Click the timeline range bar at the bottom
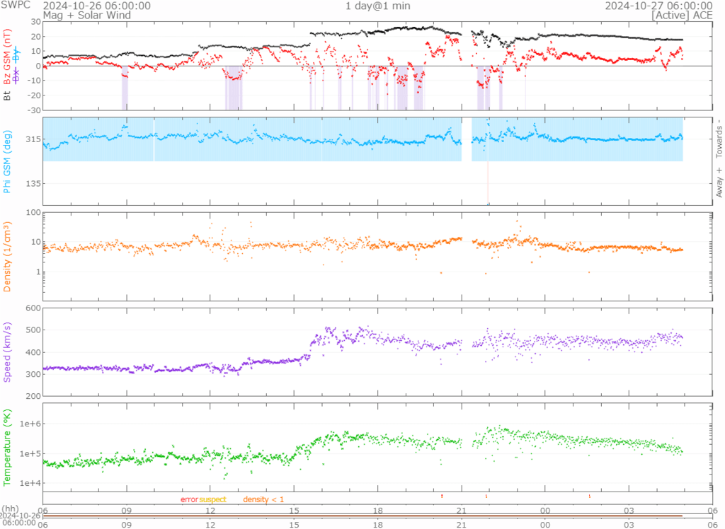 point(362,516)
